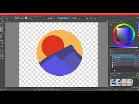Select the Rectangle shape tool

(1, 28)
